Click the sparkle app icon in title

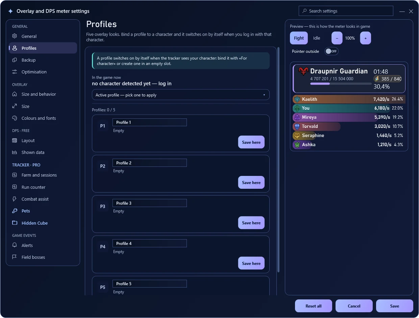tap(10, 11)
